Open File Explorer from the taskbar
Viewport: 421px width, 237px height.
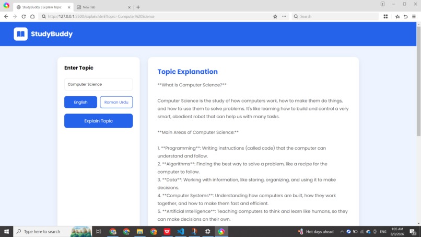point(139,231)
